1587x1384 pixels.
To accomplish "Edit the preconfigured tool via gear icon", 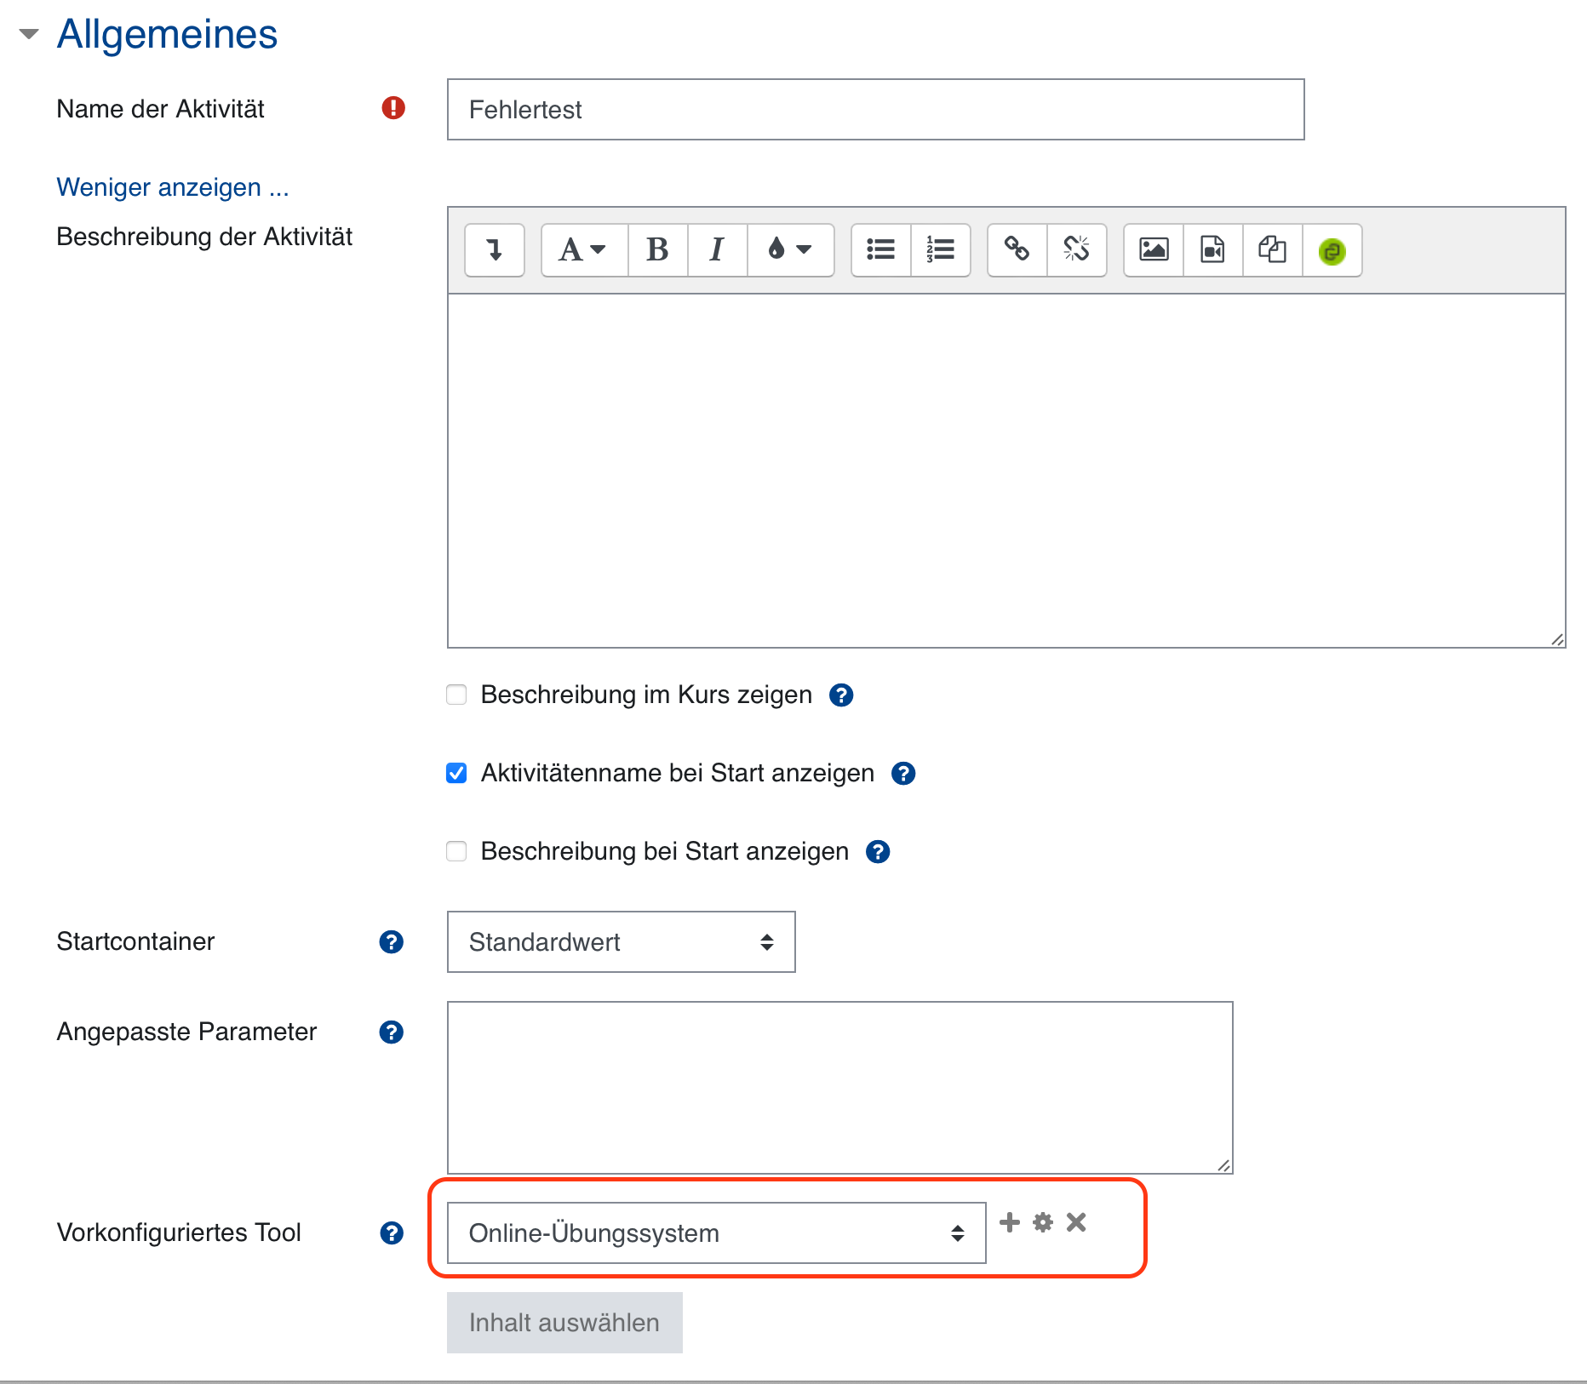I will pyautogui.click(x=1043, y=1222).
